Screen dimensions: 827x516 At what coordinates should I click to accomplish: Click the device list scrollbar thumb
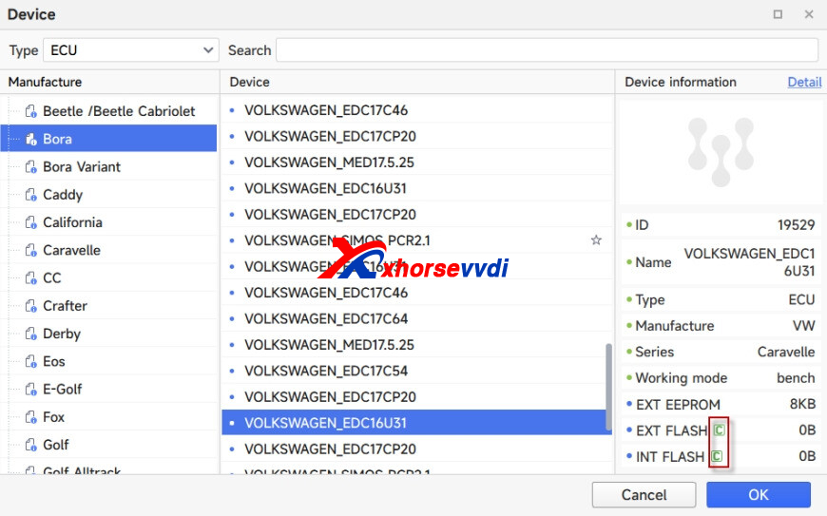click(608, 387)
